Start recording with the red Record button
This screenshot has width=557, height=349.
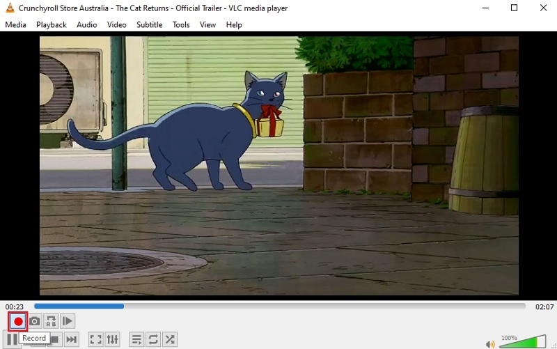(x=18, y=322)
